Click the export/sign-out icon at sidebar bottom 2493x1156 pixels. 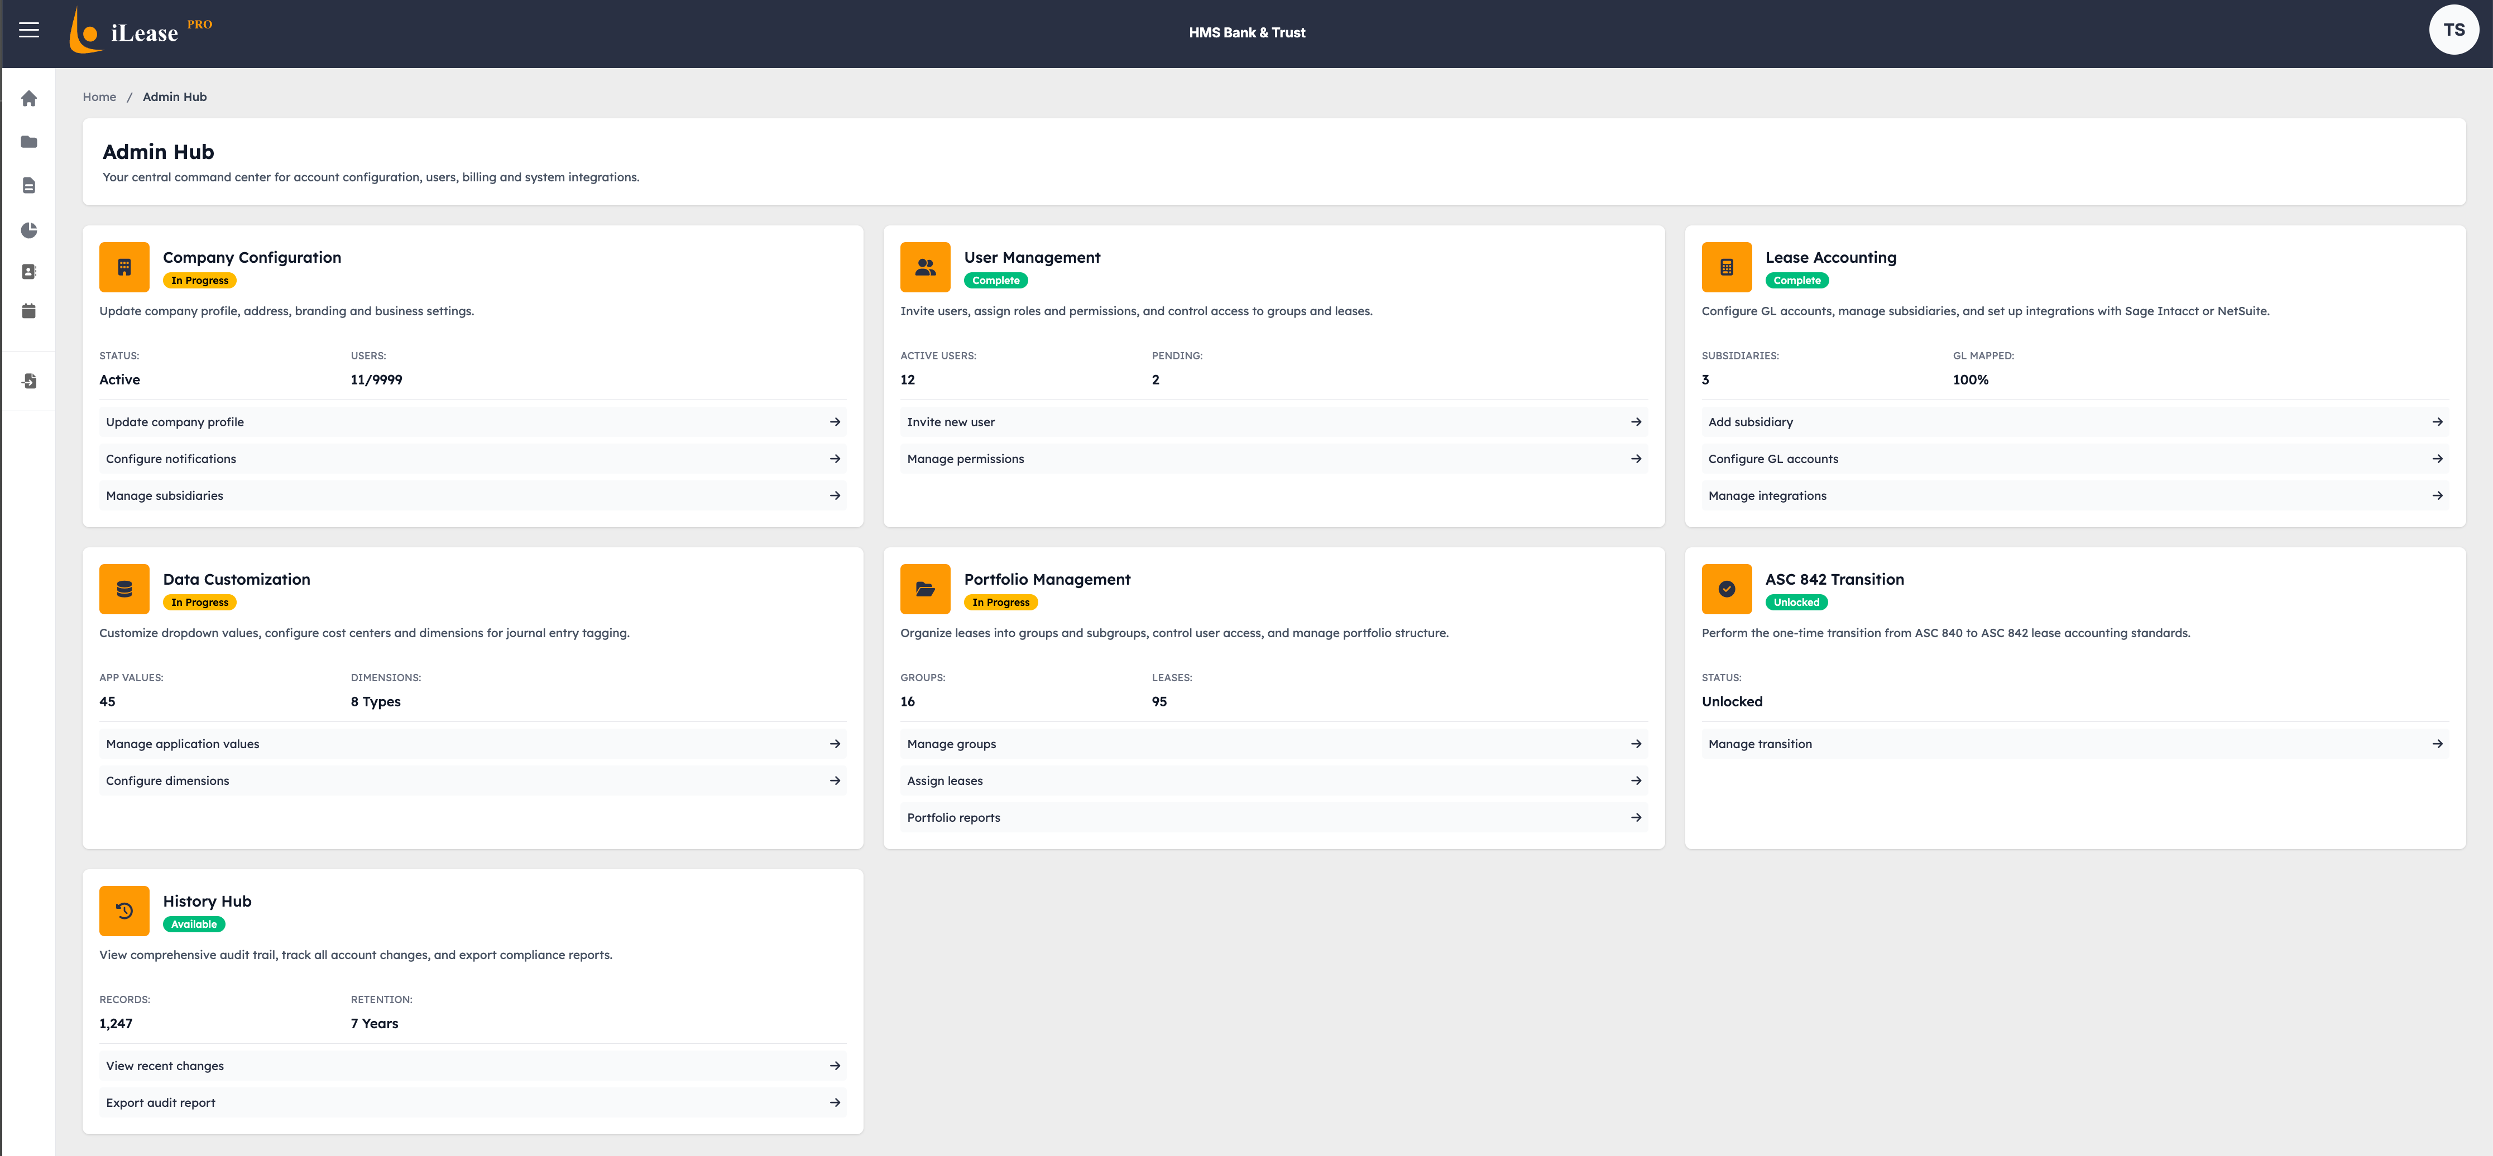coord(29,380)
